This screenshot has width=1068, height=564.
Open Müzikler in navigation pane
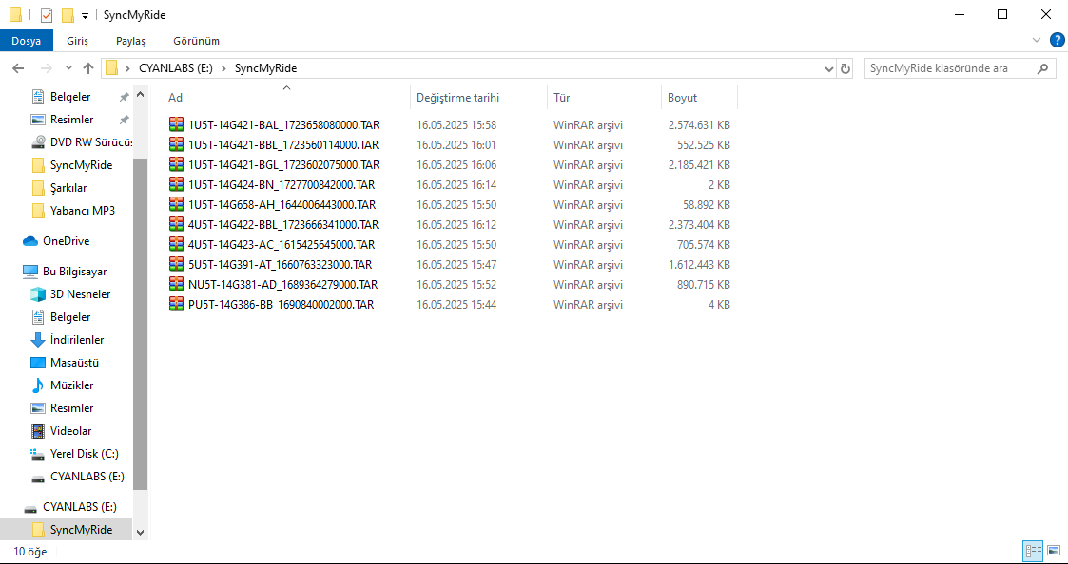tap(71, 385)
